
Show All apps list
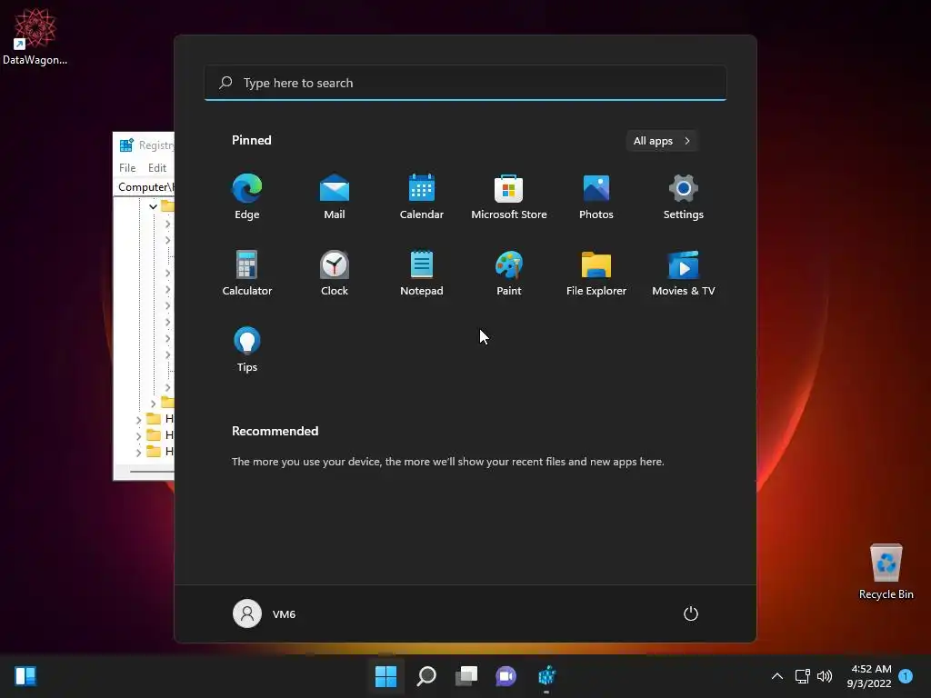662,141
